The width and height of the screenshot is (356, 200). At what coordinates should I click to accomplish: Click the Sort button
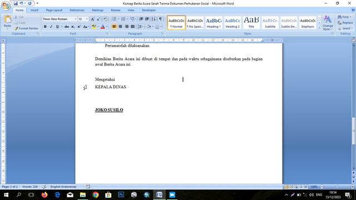(154, 19)
